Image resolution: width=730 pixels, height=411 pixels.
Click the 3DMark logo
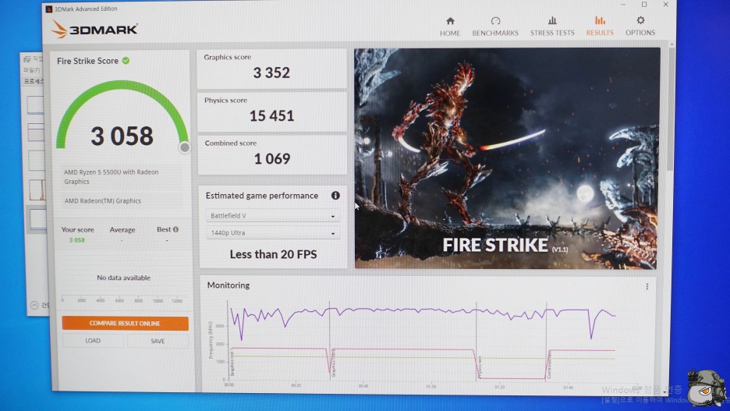pyautogui.click(x=94, y=30)
